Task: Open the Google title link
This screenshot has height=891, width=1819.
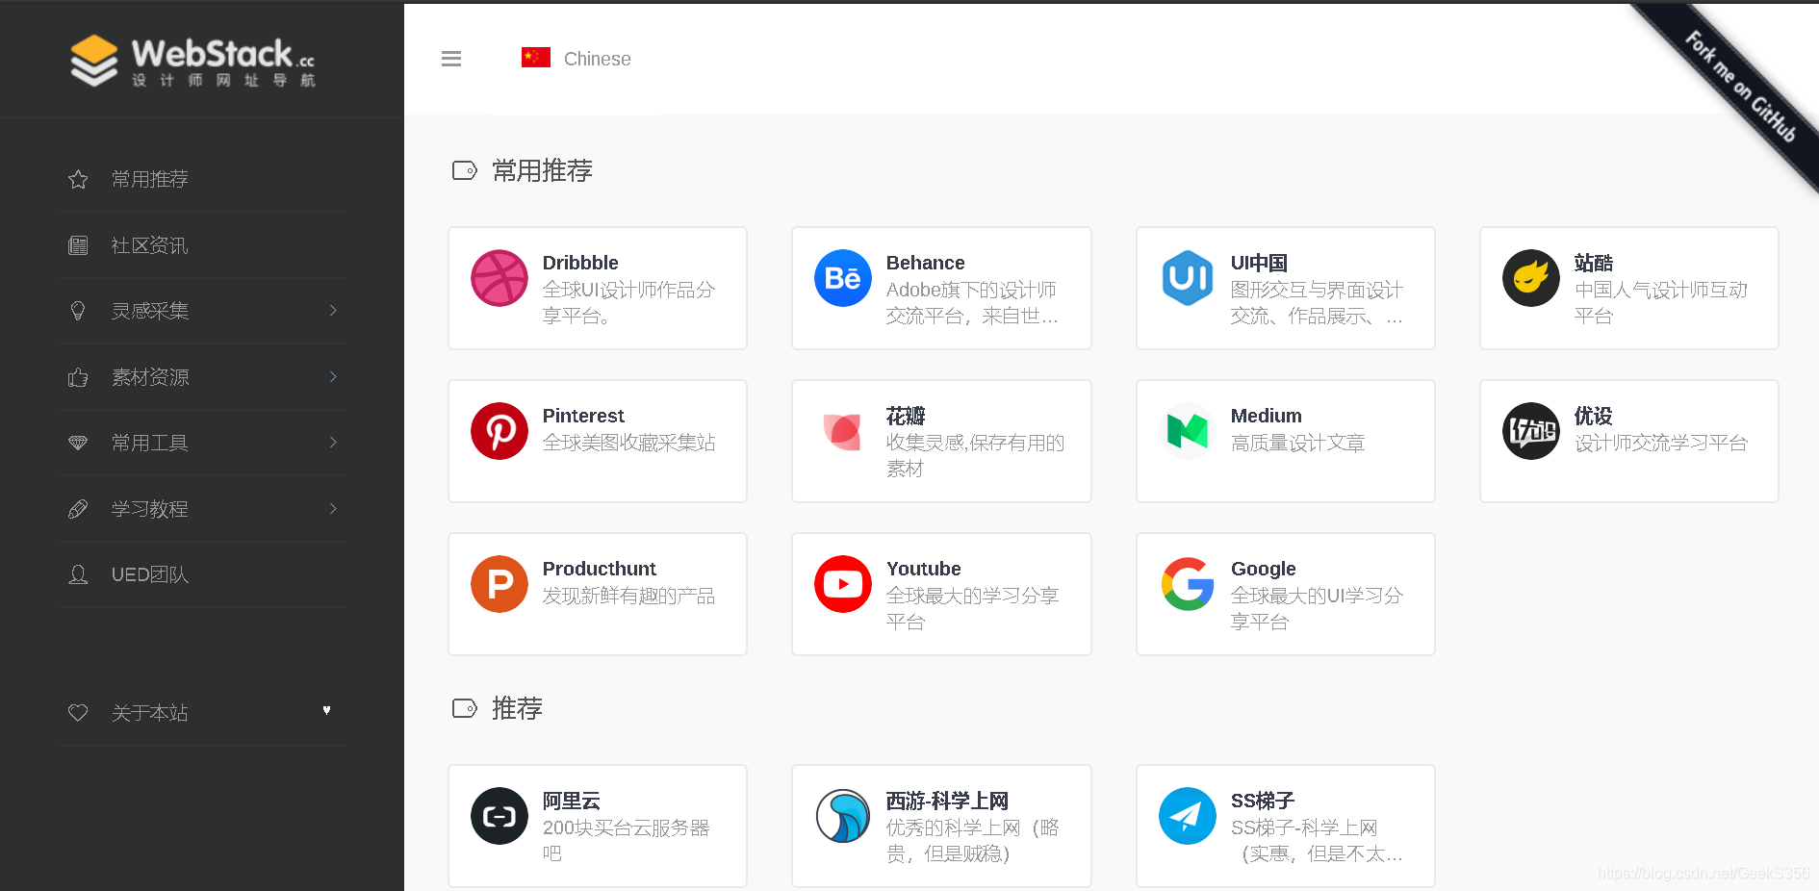Action: (1263, 569)
